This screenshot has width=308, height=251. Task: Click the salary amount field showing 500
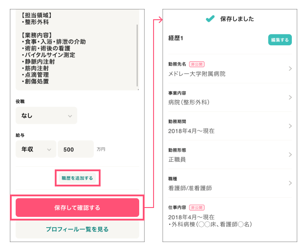(75, 149)
